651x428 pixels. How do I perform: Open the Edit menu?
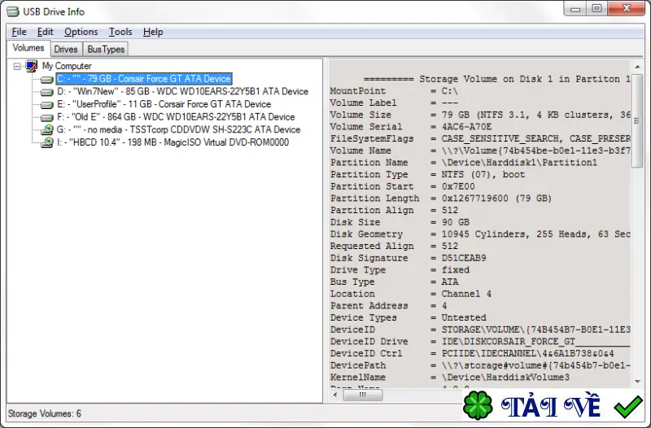pos(46,32)
